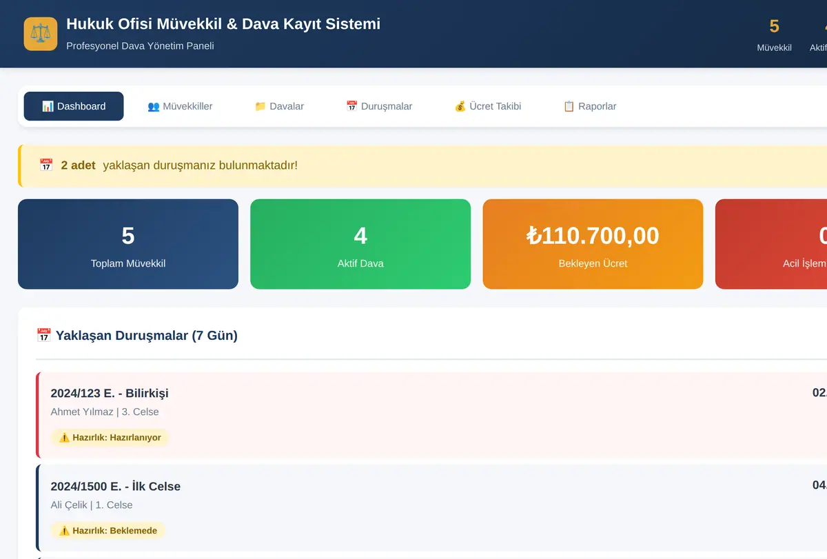Open the Bekleyen Ücret stat card
Viewport: 827px width, 559px height.
[593, 244]
